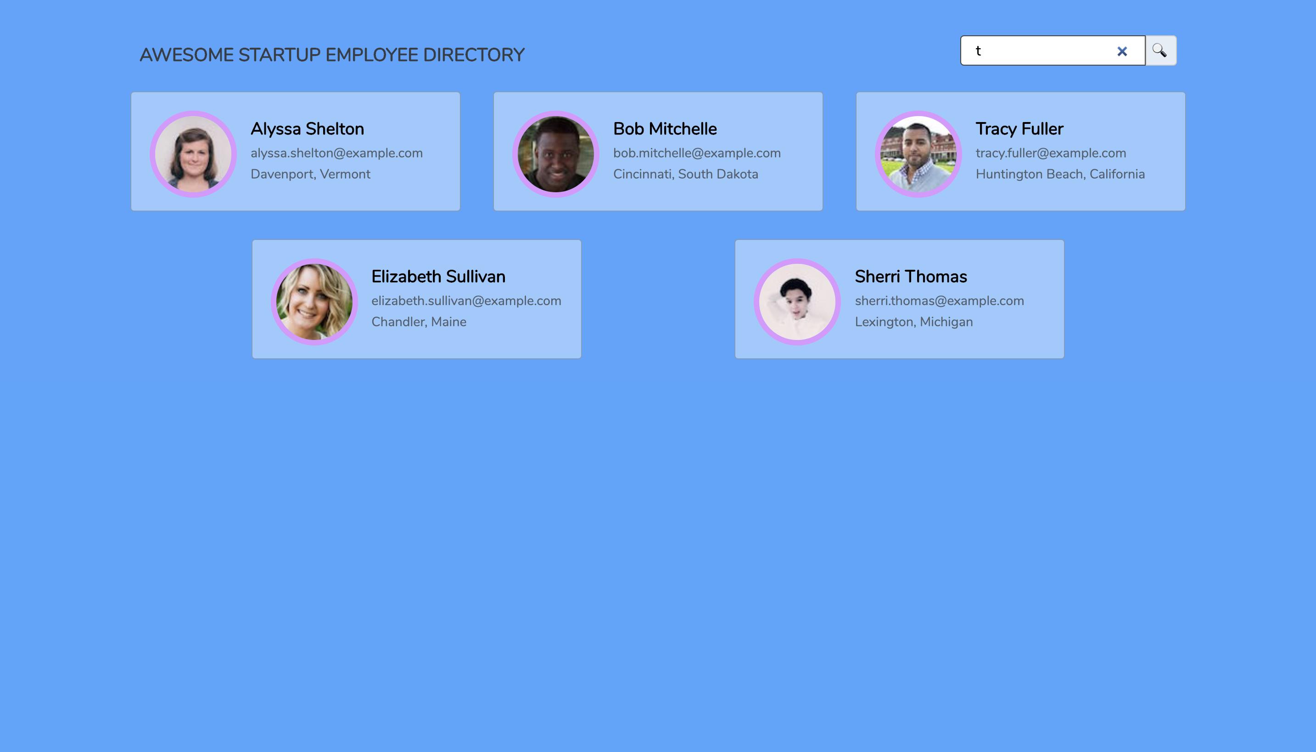Clear the search field with the X icon
The width and height of the screenshot is (1316, 752).
1122,51
